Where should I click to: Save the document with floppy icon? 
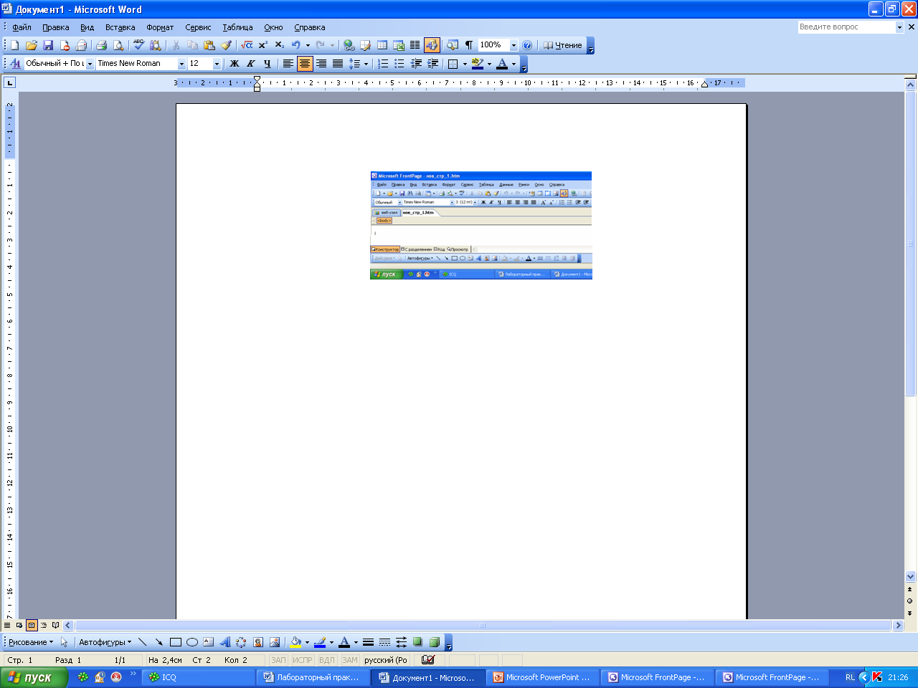click(x=48, y=45)
